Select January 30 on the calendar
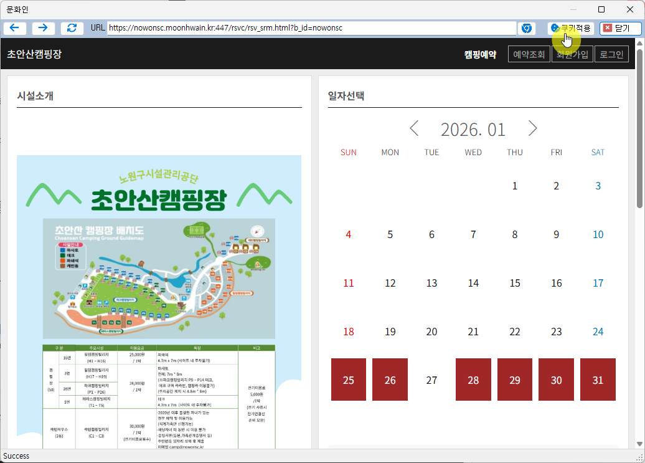 (x=556, y=379)
